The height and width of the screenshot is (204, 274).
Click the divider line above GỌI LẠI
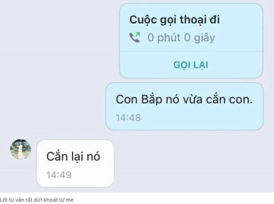click(x=191, y=51)
